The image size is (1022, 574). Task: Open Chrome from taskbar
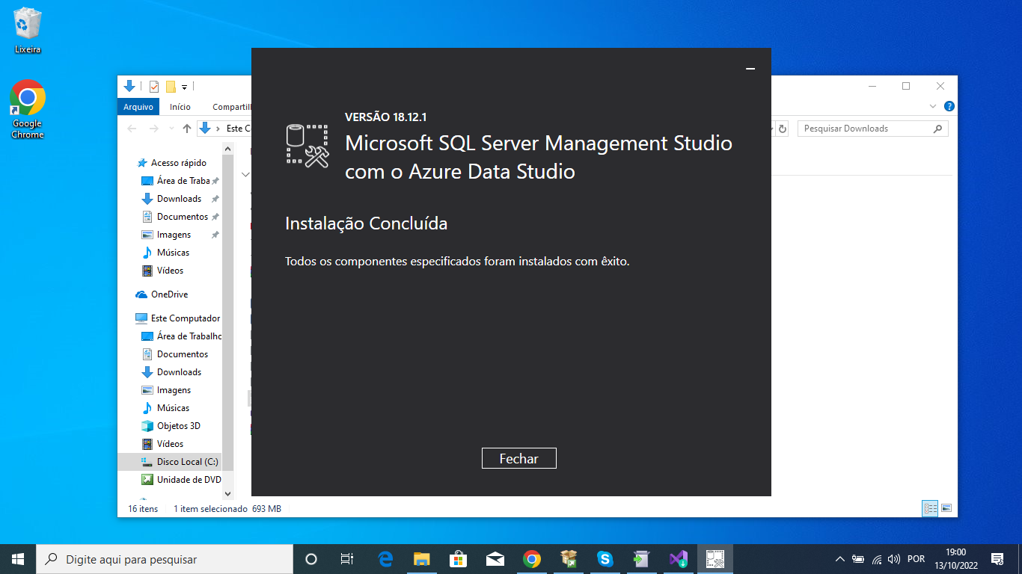tap(532, 559)
